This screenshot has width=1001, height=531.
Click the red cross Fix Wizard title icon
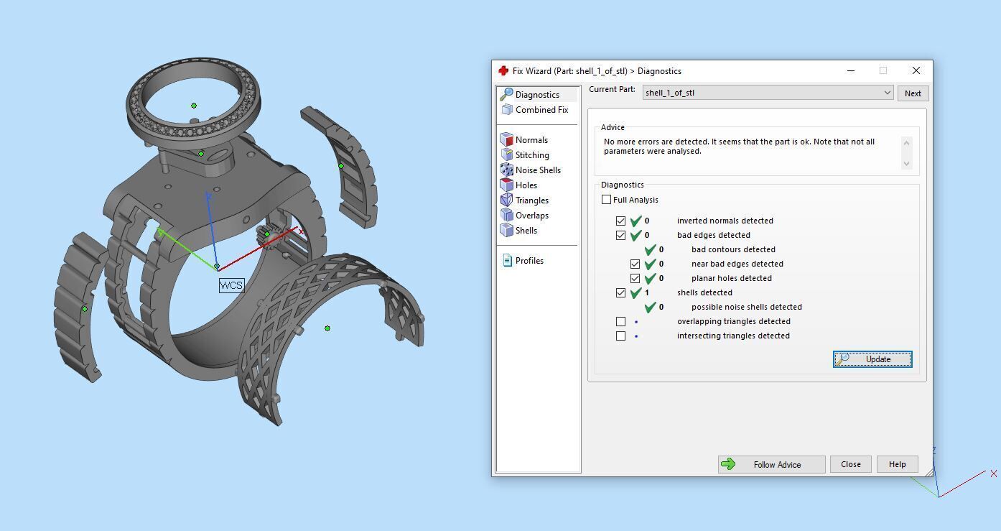503,71
